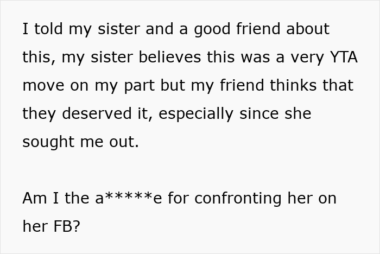Click the word "this," starting the second line
Screen dimensions: 380x254
tap(39, 58)
